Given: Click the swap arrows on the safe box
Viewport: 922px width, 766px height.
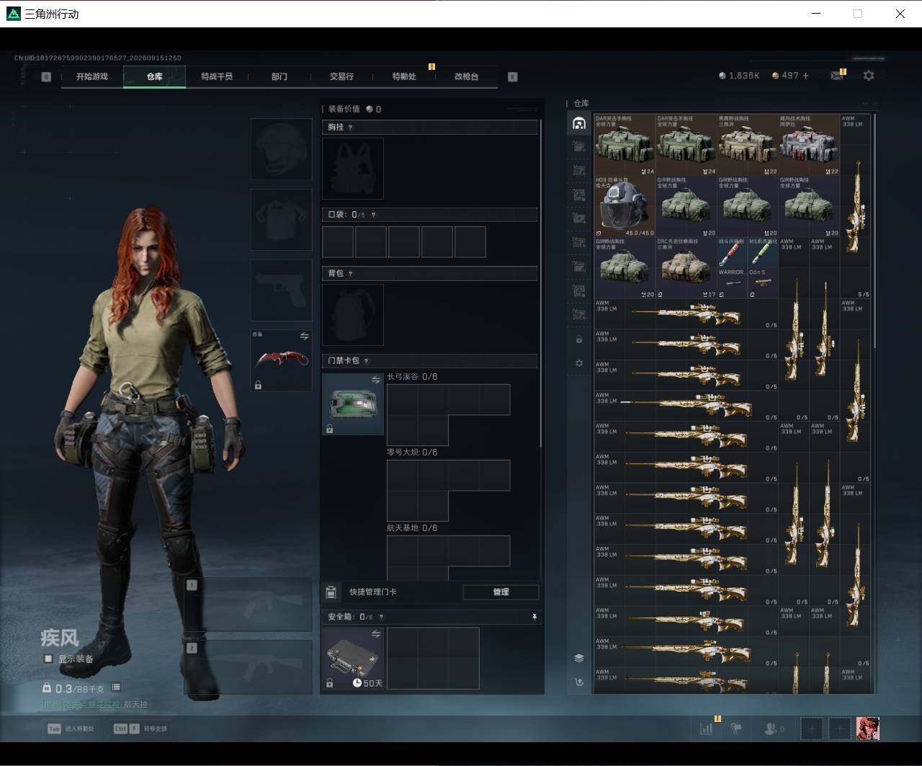Looking at the screenshot, I should point(375,634).
